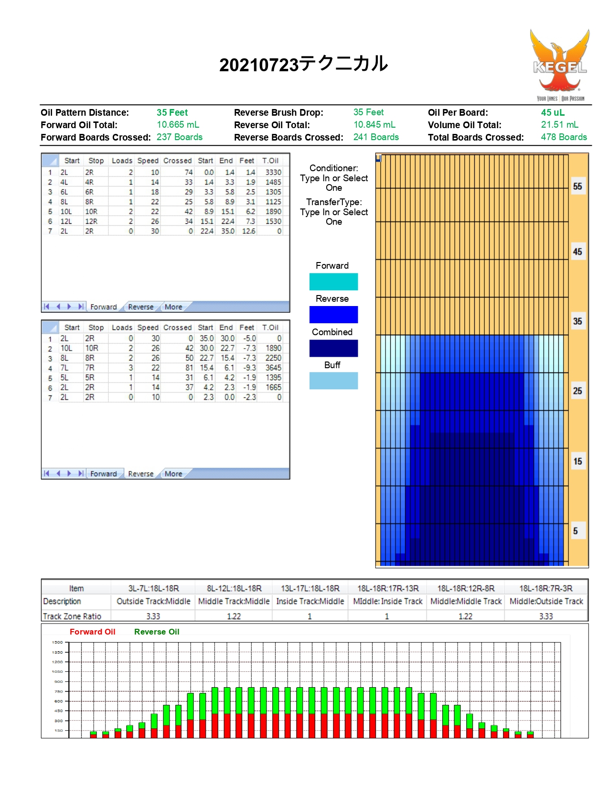
Task: Select the 'Middle:Outside Track' description cell
Action: tap(546, 602)
